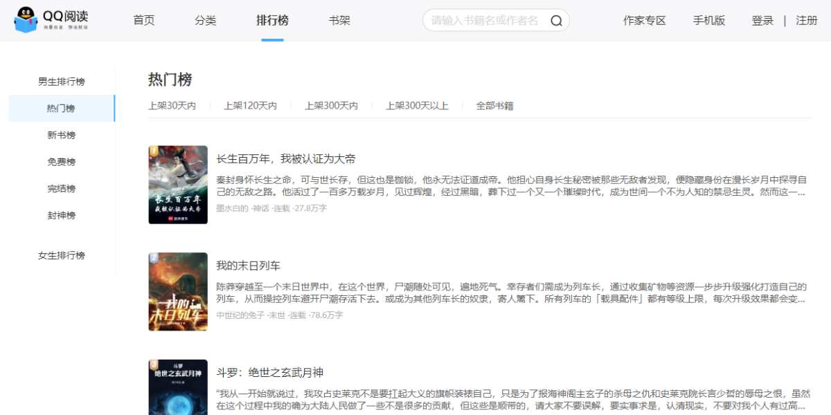831x415 pixels.
Task: Select the 排行榜 navigation tab
Action: click(x=272, y=21)
